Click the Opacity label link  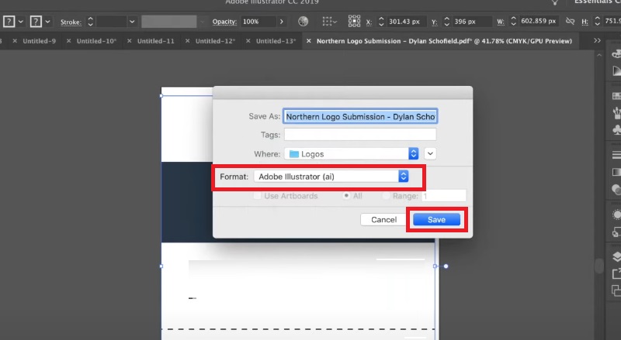[x=224, y=22]
